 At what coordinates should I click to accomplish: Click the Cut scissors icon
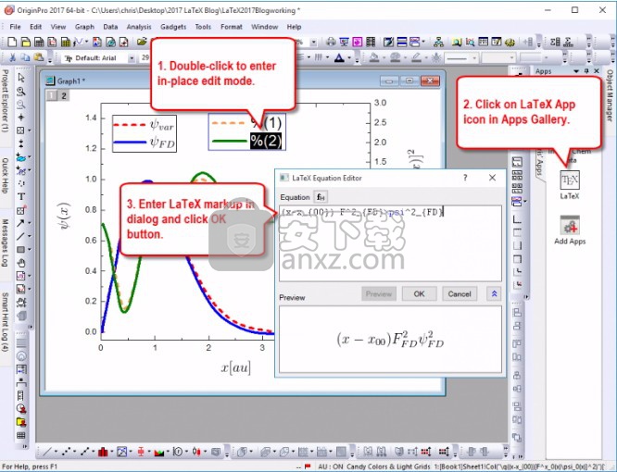coord(13,57)
